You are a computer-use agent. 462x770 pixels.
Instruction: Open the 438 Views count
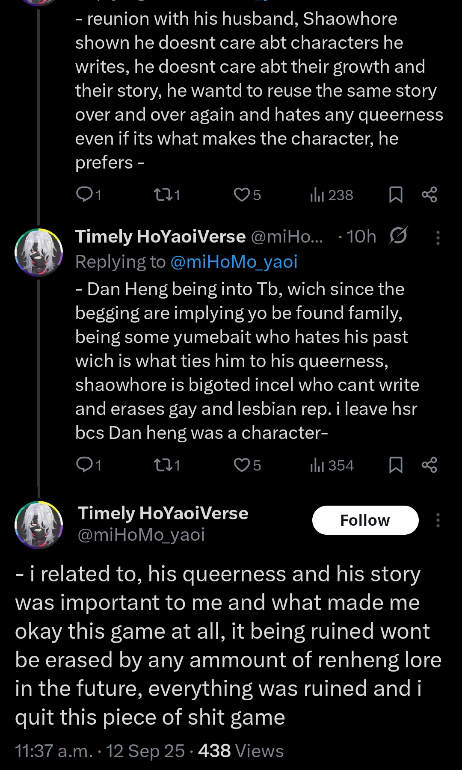point(241,751)
